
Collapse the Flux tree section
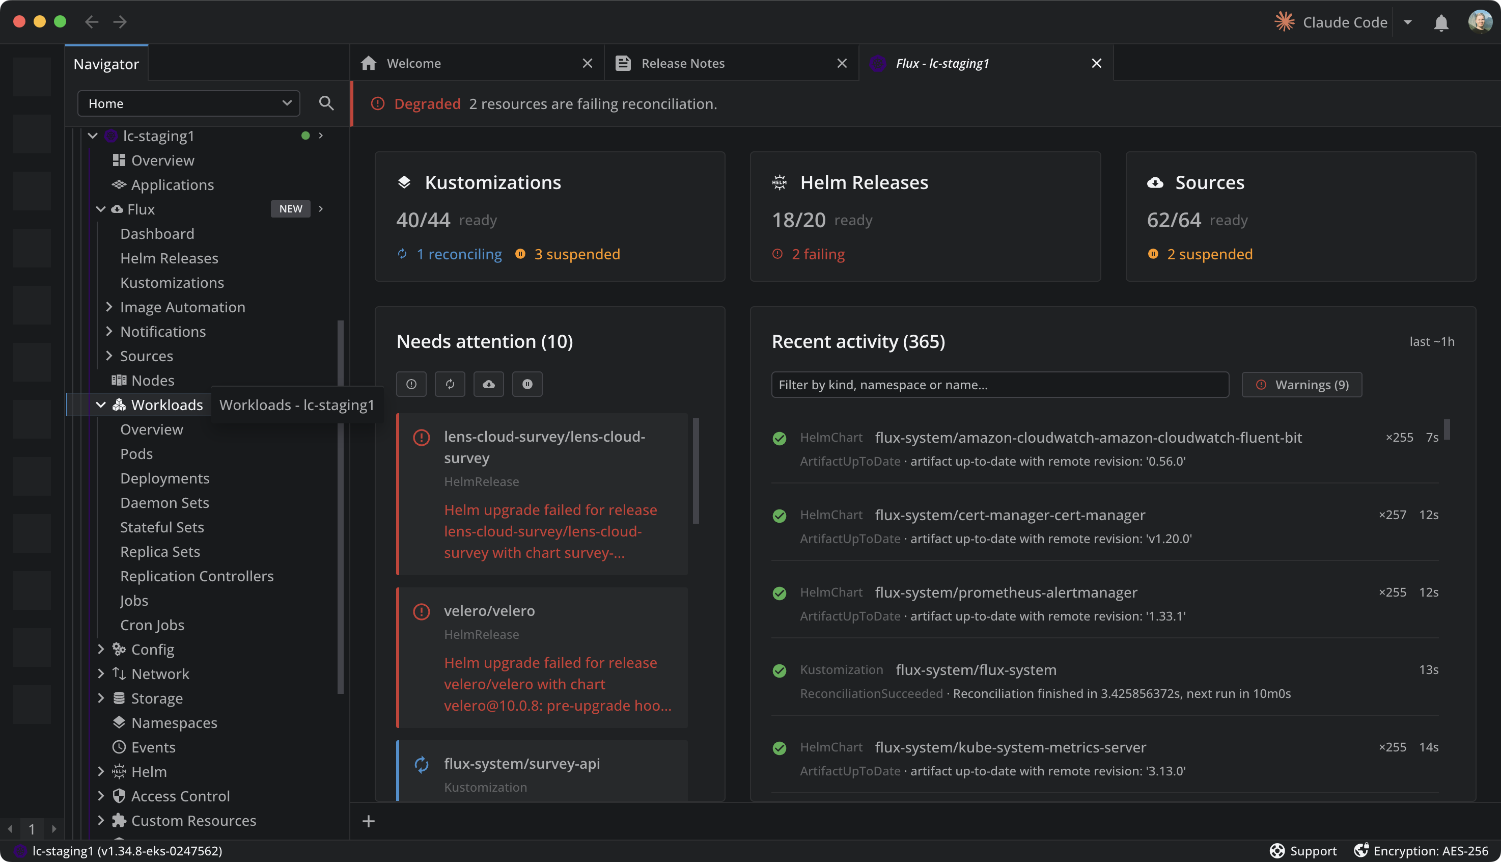101,209
